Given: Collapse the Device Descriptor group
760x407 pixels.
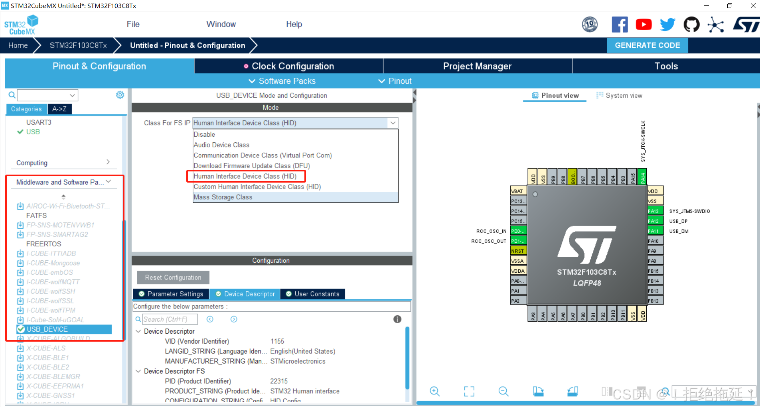Looking at the screenshot, I should click(x=138, y=331).
